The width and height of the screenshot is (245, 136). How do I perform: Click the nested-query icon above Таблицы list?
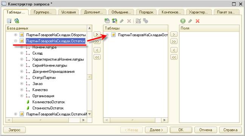pos(115,21)
